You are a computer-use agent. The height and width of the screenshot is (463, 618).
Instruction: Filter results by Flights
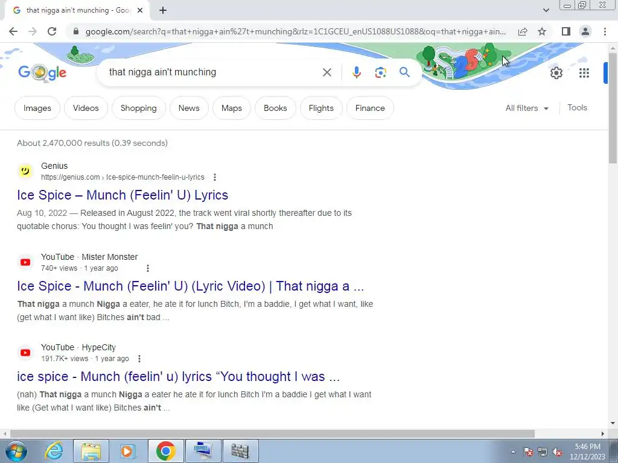pyautogui.click(x=321, y=108)
